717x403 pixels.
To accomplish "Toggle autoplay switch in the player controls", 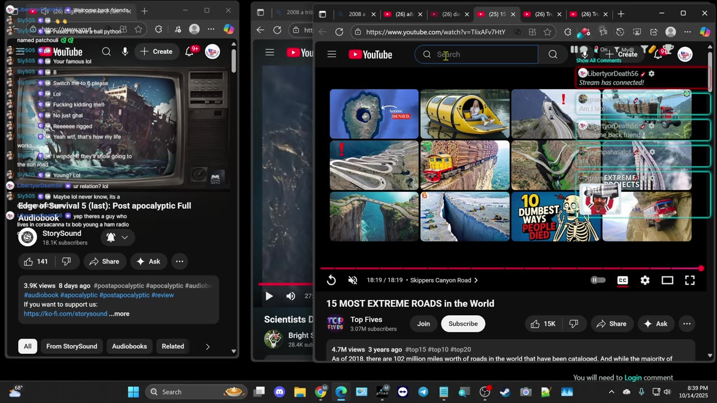I will click(598, 280).
